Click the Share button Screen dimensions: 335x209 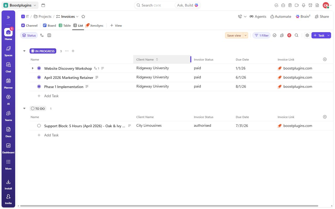322,16
